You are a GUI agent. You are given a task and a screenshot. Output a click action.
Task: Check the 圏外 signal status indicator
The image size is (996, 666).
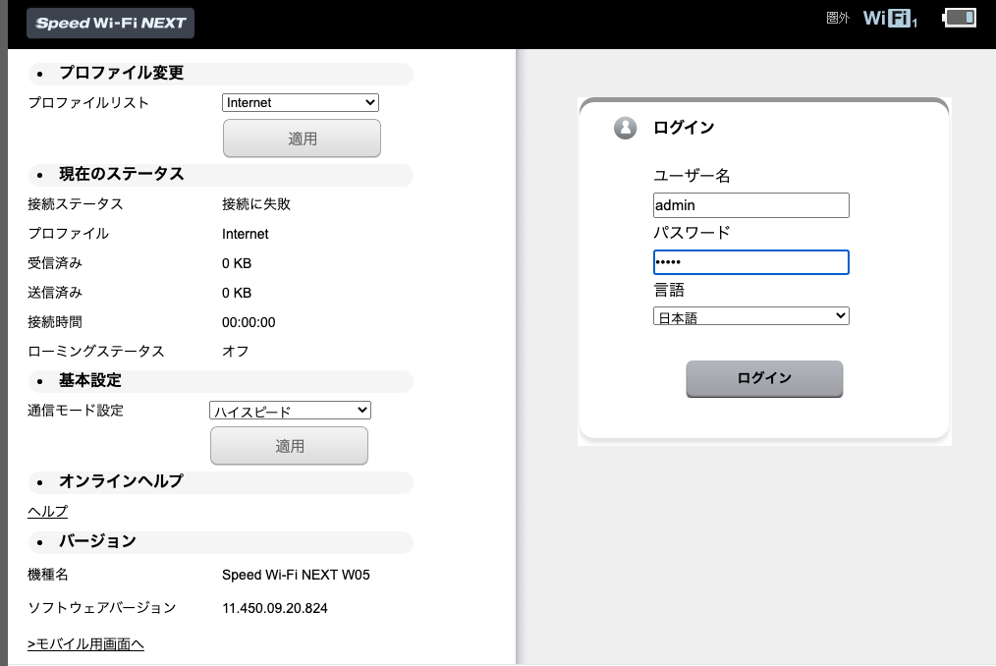(837, 18)
